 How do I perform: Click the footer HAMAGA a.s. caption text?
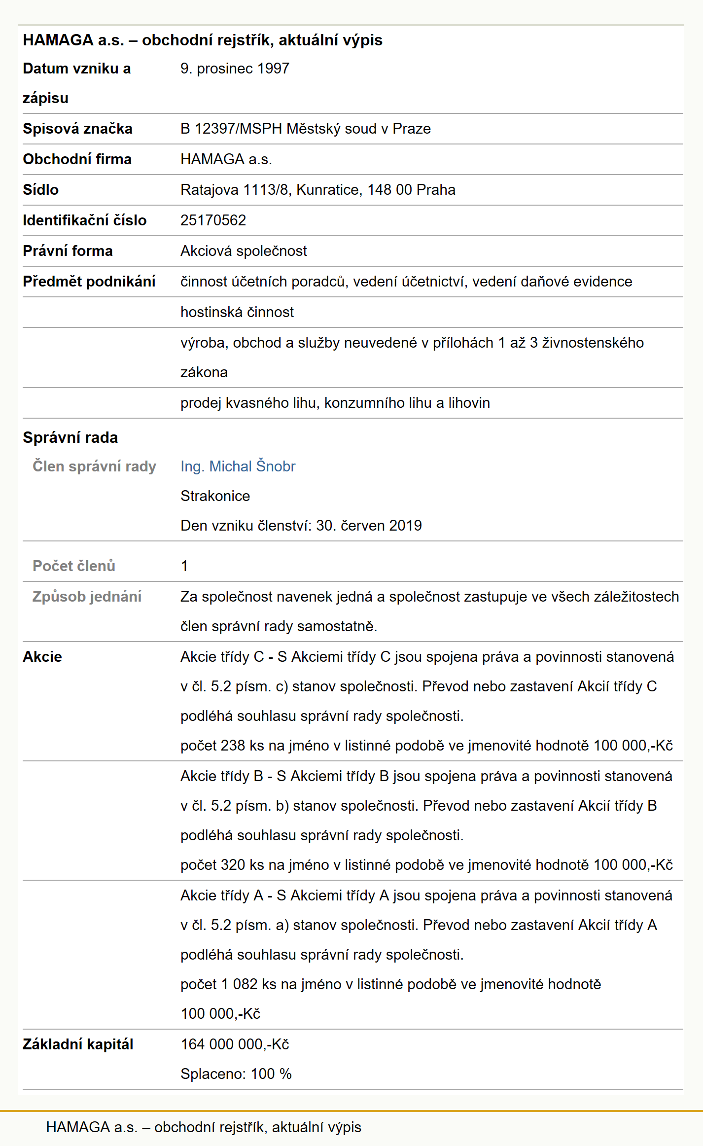click(x=204, y=1127)
